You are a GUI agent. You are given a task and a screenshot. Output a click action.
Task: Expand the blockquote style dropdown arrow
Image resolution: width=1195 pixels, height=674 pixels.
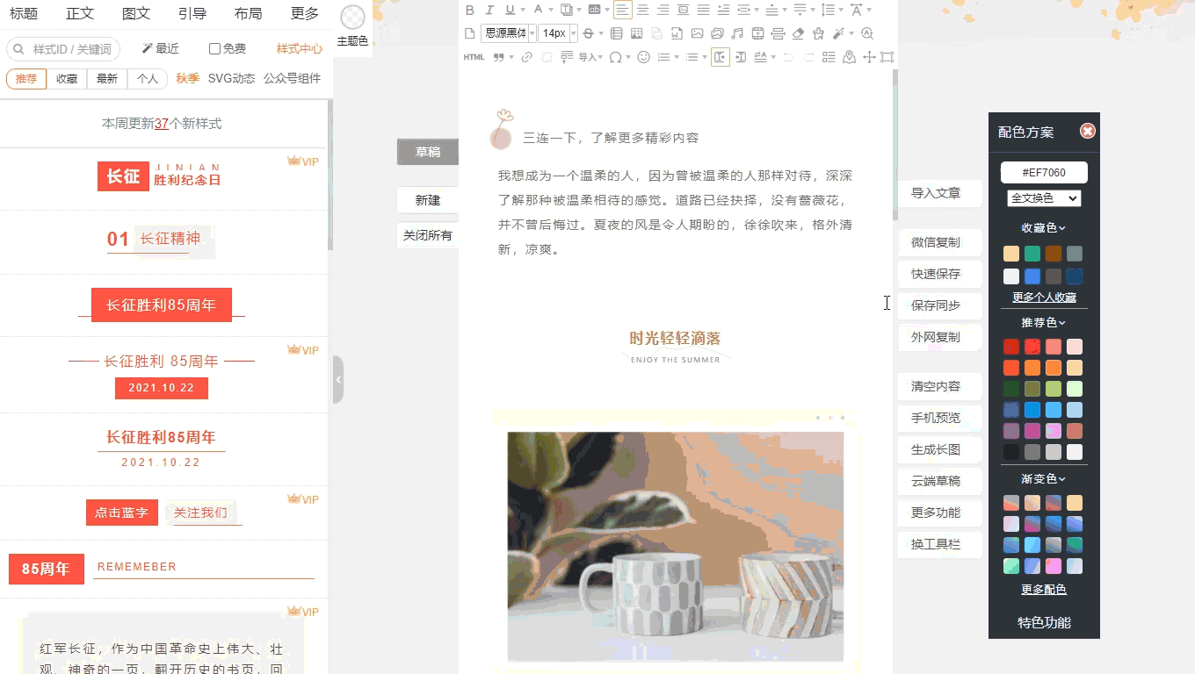point(511,57)
